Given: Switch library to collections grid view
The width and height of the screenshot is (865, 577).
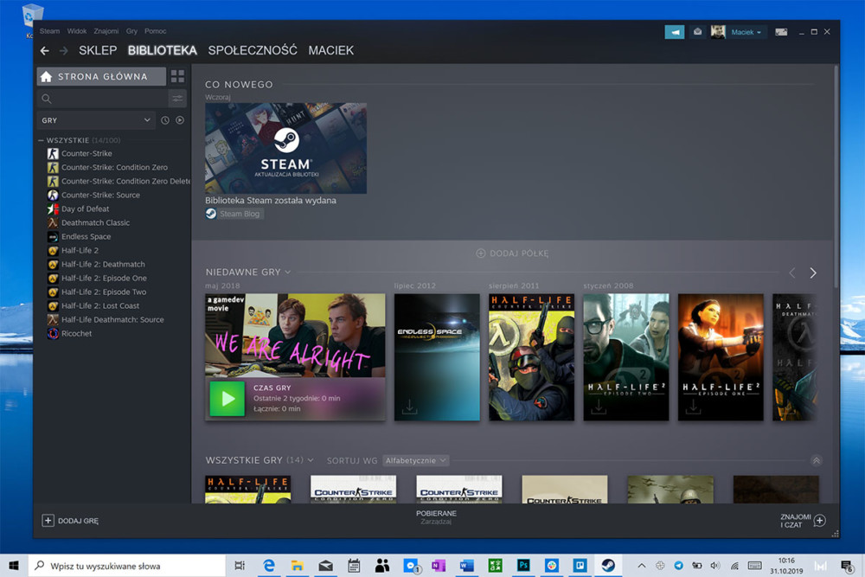Looking at the screenshot, I should 177,76.
